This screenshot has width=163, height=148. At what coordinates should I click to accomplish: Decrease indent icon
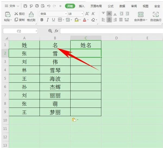pyautogui.click(x=121, y=14)
